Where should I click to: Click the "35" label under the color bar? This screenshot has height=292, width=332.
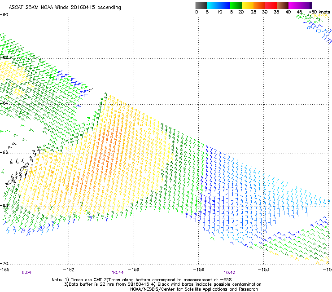(276, 12)
